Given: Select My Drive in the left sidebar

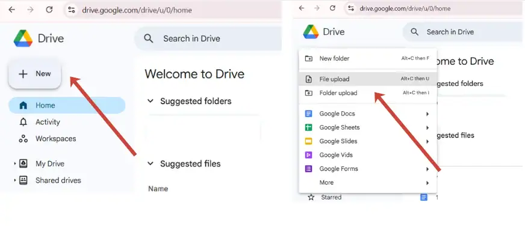Looking at the screenshot, I should point(50,164).
